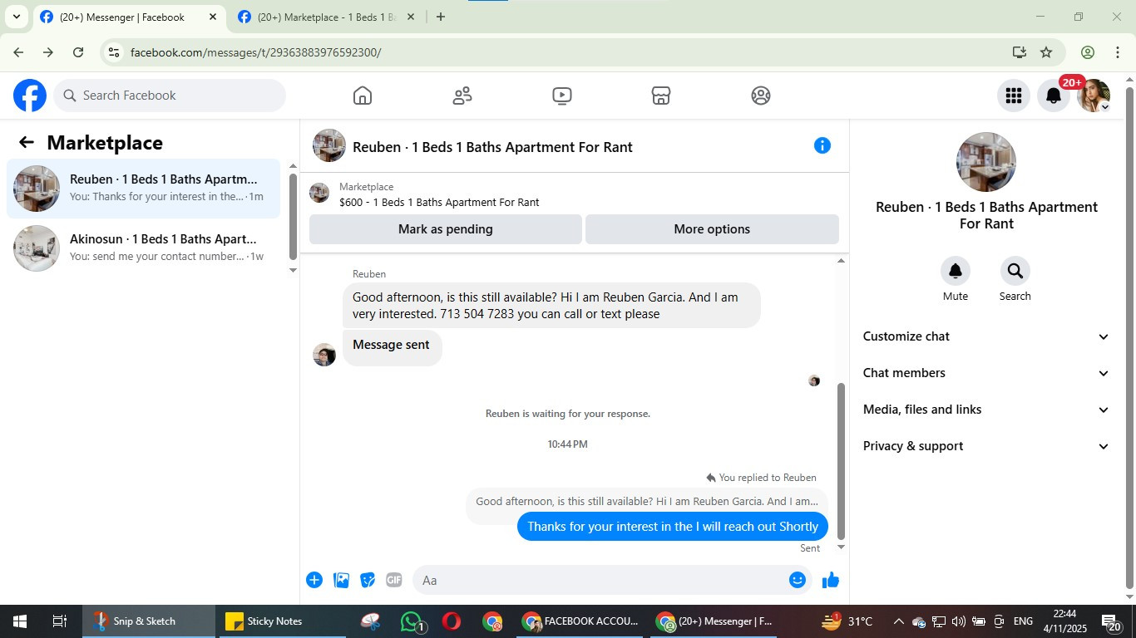Click the Search Facebook field
Image resolution: width=1136 pixels, height=638 pixels.
pos(170,96)
